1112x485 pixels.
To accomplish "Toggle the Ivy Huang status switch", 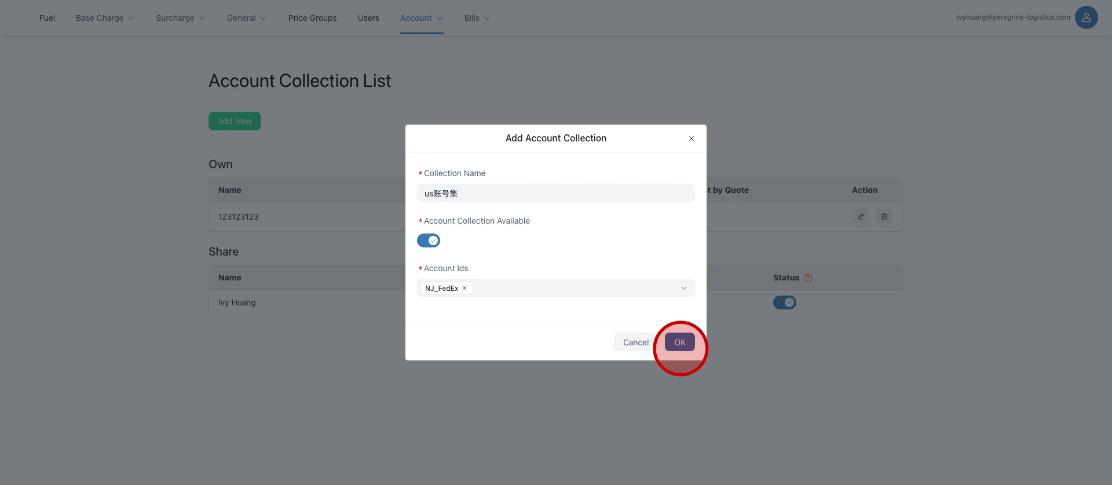I will (x=784, y=302).
